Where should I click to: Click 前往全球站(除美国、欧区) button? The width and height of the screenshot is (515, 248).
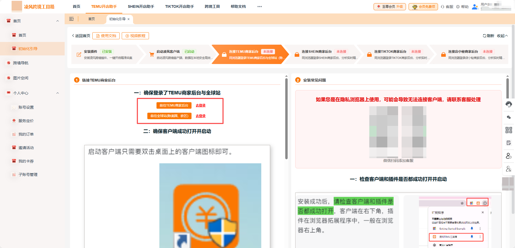(169, 116)
